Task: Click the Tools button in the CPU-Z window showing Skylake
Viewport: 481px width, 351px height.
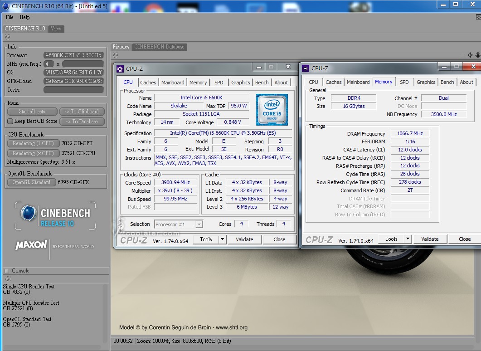Action: (x=206, y=239)
